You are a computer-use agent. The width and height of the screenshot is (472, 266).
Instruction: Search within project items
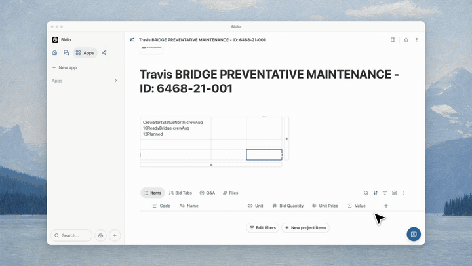tap(366, 193)
